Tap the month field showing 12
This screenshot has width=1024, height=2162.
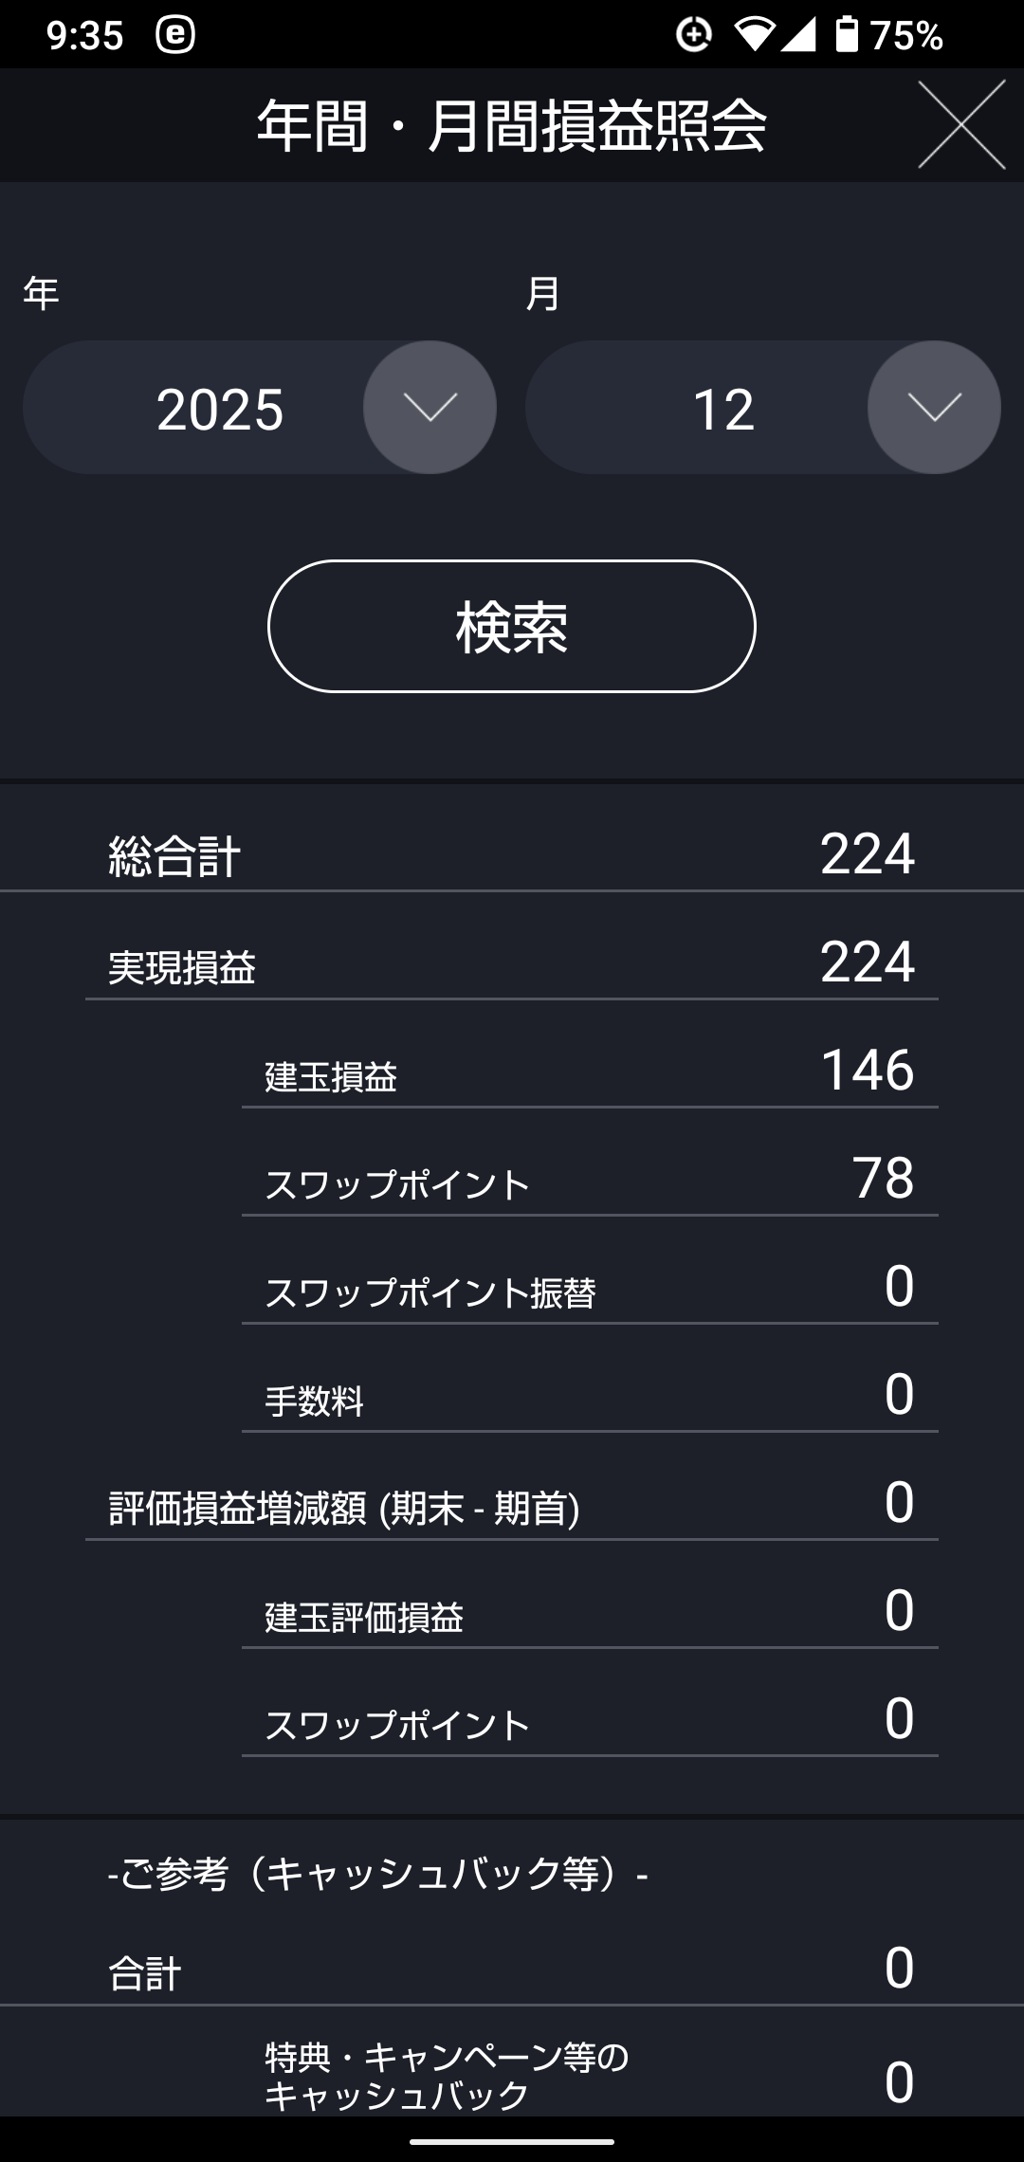[x=722, y=410]
